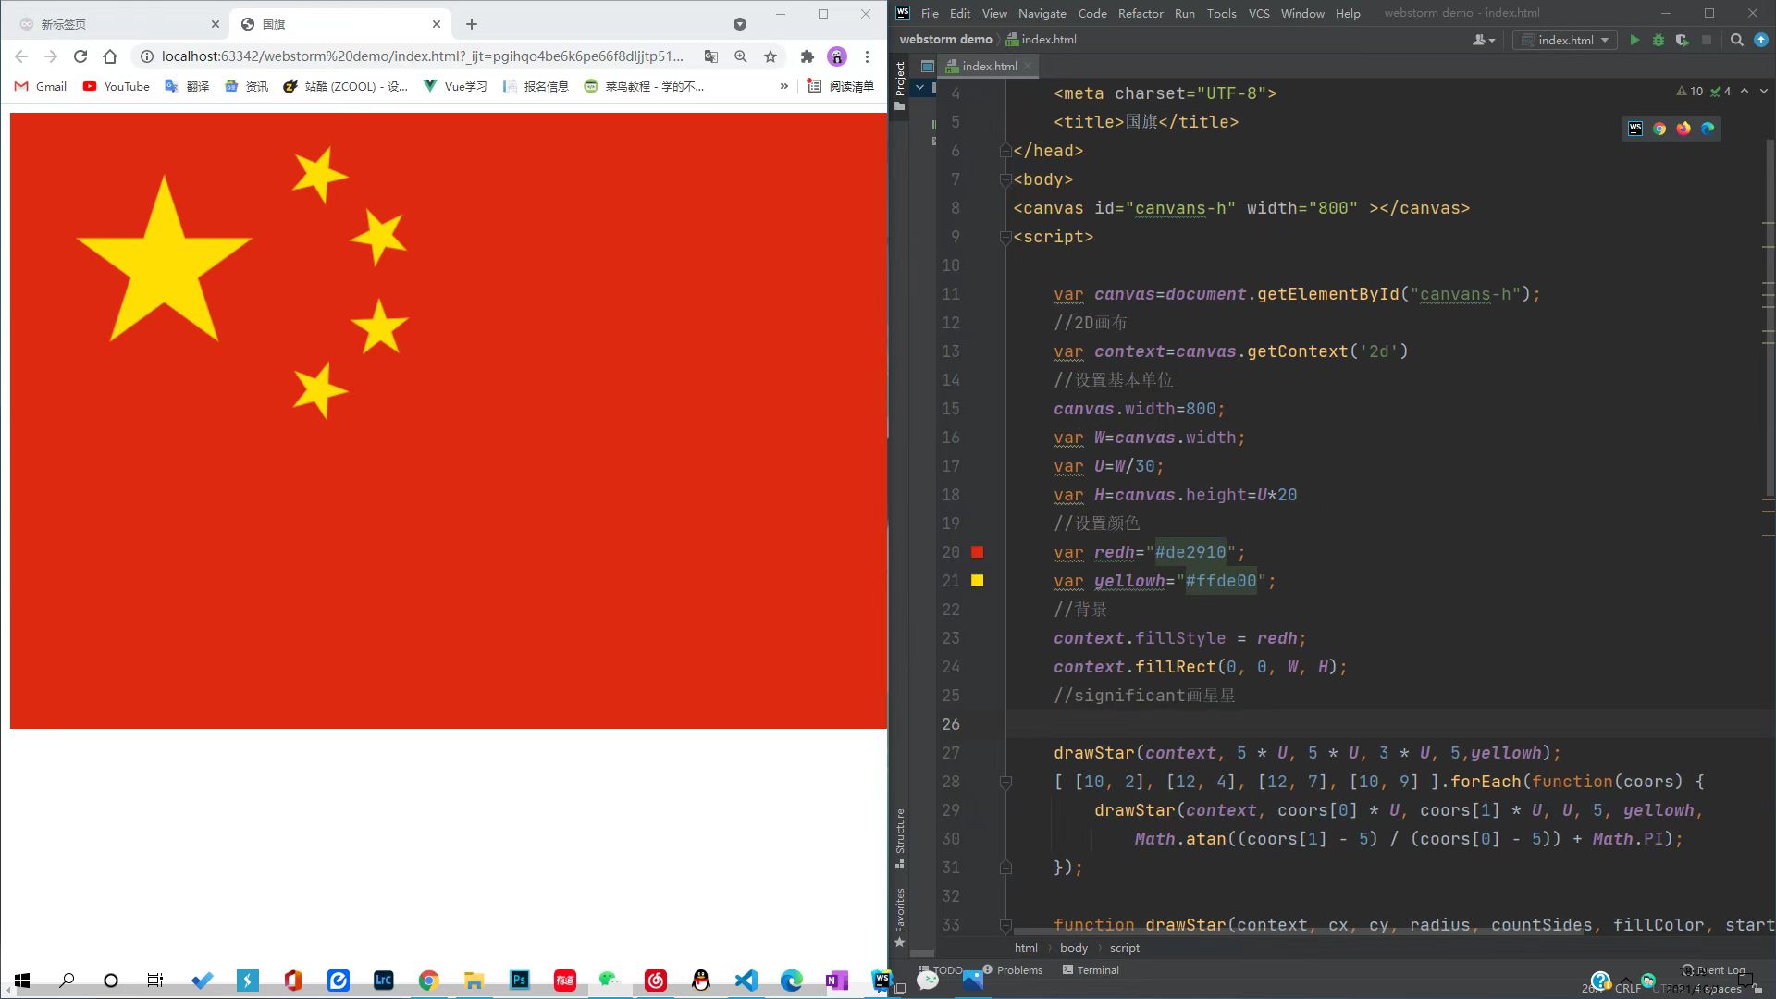The image size is (1776, 999).
Task: Open the 阅读清单 reading list
Action: pos(841,86)
